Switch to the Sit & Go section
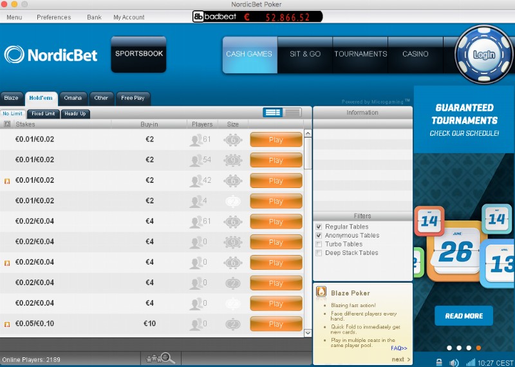This screenshot has width=515, height=367. tap(304, 55)
